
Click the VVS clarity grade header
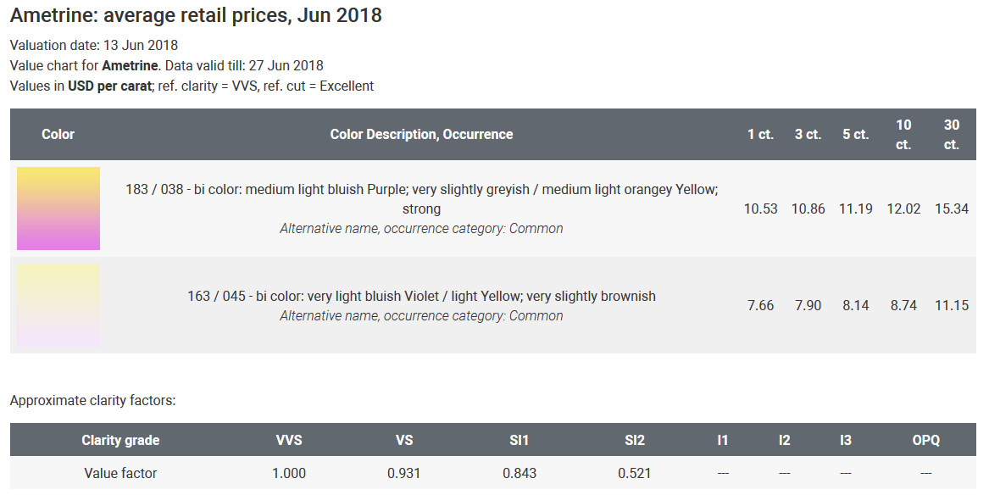click(x=289, y=440)
